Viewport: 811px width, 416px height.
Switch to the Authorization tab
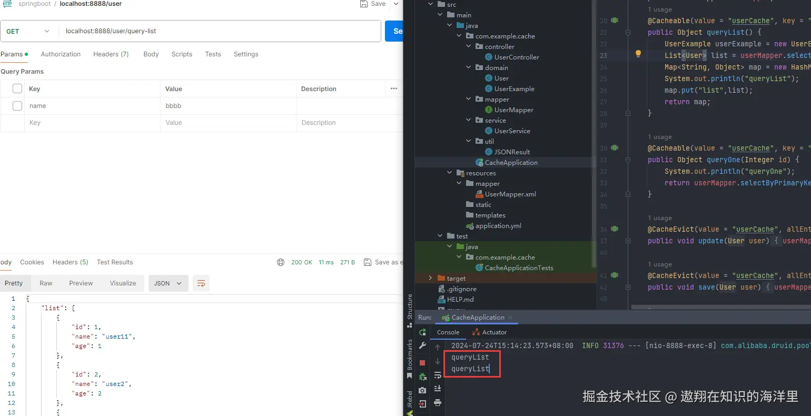click(x=61, y=54)
